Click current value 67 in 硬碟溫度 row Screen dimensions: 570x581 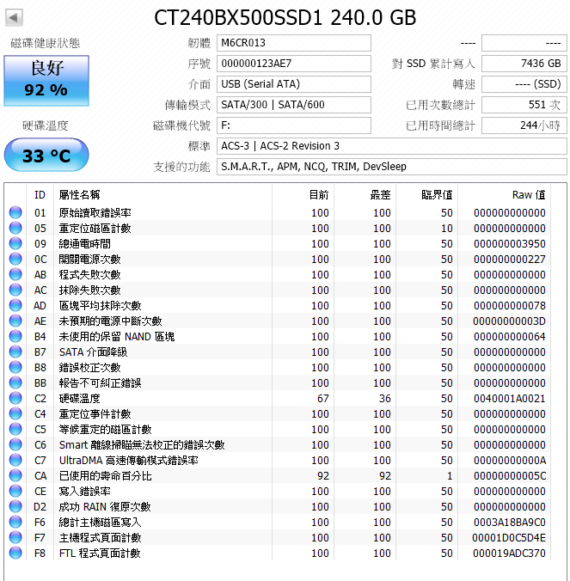322,399
